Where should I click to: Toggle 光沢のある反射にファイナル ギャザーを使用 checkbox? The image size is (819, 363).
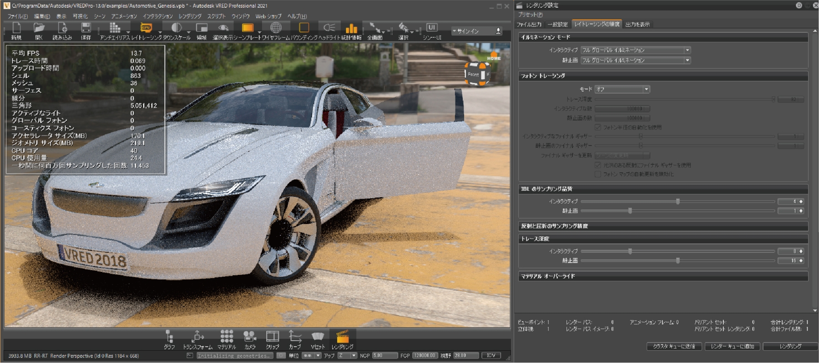pos(598,165)
